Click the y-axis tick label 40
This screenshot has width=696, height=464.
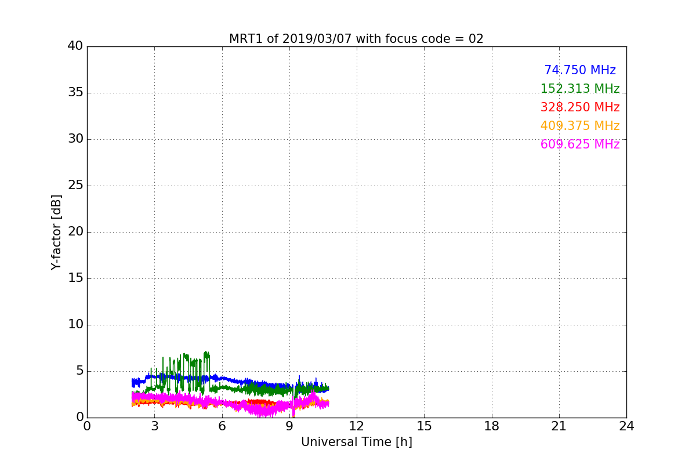tap(75, 46)
